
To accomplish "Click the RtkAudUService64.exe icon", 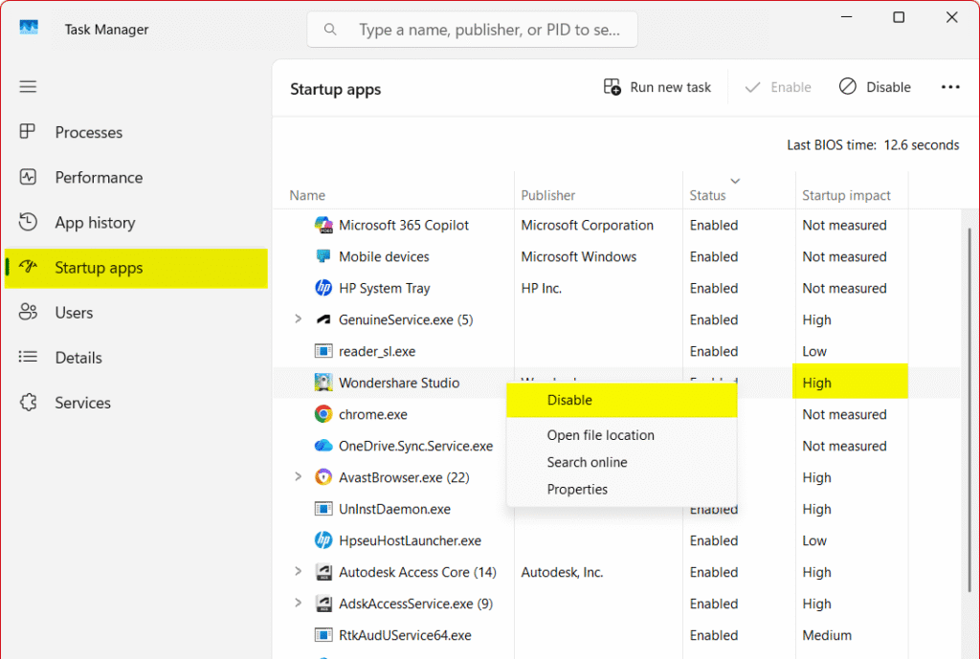I will tap(323, 635).
